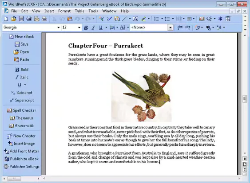Image resolution: width=250 pixels, height=183 pixels.
Task: Click the Justification alignment icon
Action: [x=112, y=27]
